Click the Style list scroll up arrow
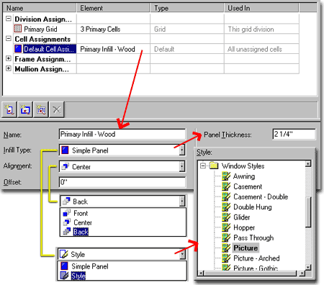The image size is (324, 285). pos(308,164)
